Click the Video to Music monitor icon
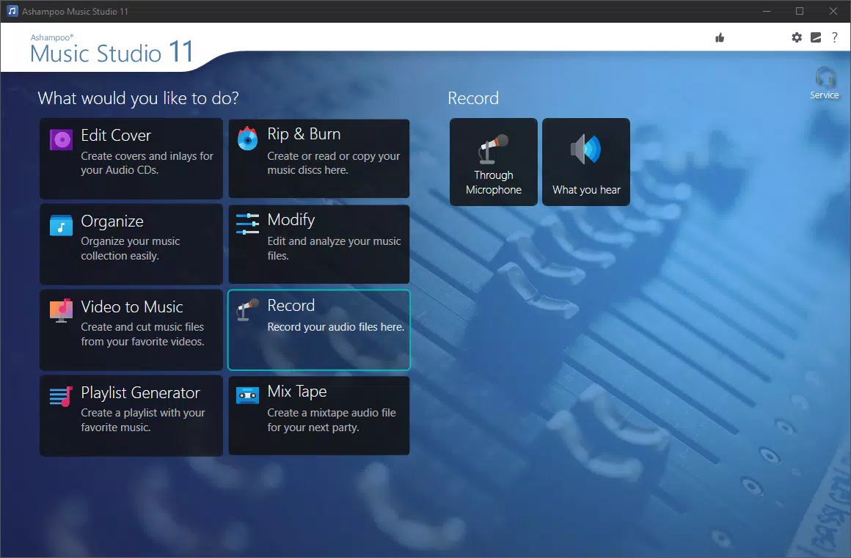Screen dimensions: 851x558 [x=62, y=311]
